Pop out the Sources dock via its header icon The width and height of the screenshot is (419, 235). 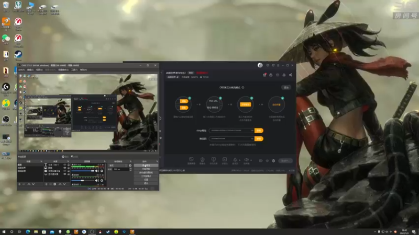tap(68, 161)
